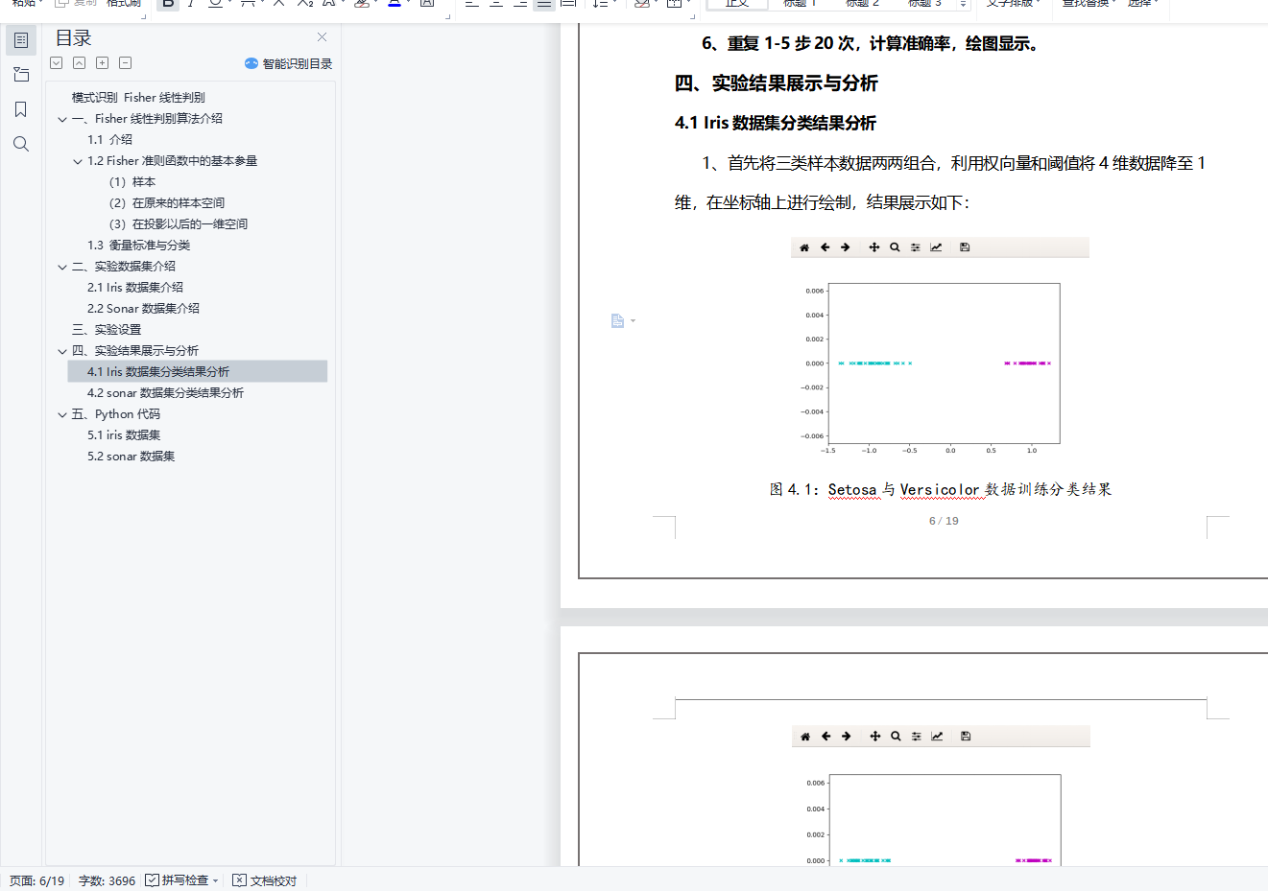Click the page indicator 页面: 6/19
Image resolution: width=1268 pixels, height=891 pixels.
coord(37,880)
